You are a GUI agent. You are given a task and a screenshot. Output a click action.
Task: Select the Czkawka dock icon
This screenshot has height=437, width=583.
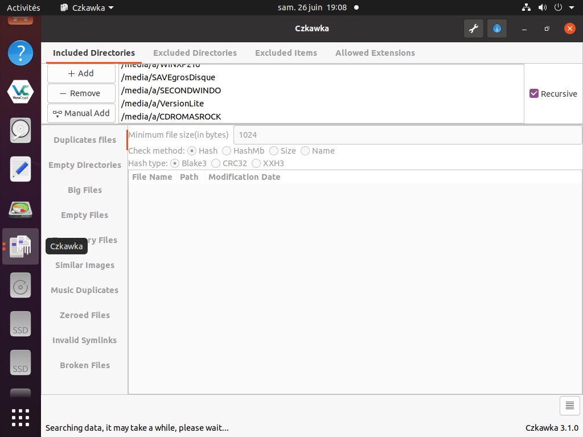(x=20, y=246)
